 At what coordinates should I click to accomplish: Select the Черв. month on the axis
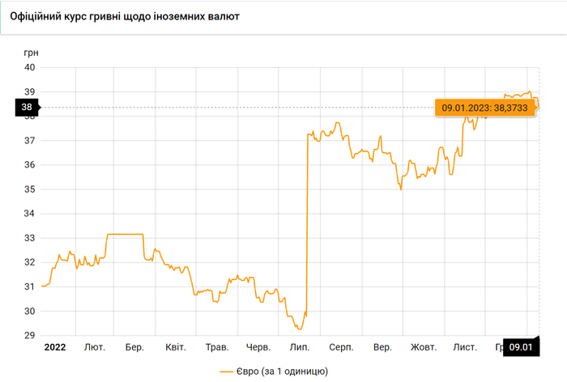[x=258, y=347]
